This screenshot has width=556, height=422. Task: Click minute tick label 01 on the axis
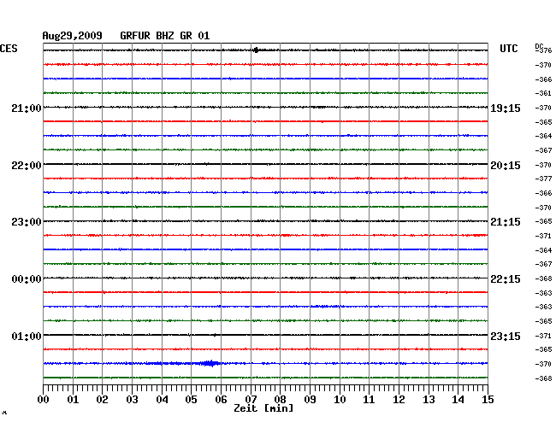73,400
